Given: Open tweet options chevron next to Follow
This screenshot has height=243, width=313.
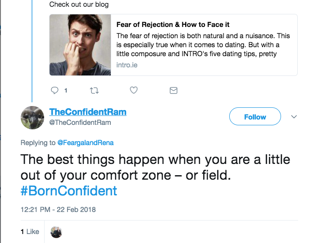Looking at the screenshot, I should (x=294, y=117).
